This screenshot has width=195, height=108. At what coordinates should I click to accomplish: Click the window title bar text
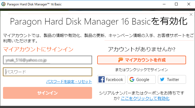tap(30, 4)
